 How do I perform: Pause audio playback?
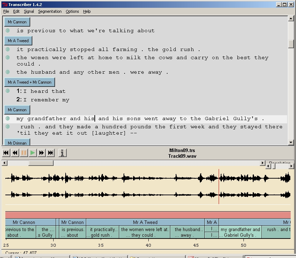coord(24,153)
